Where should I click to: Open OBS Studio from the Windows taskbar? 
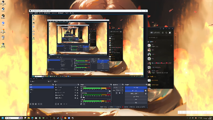[62, 118]
